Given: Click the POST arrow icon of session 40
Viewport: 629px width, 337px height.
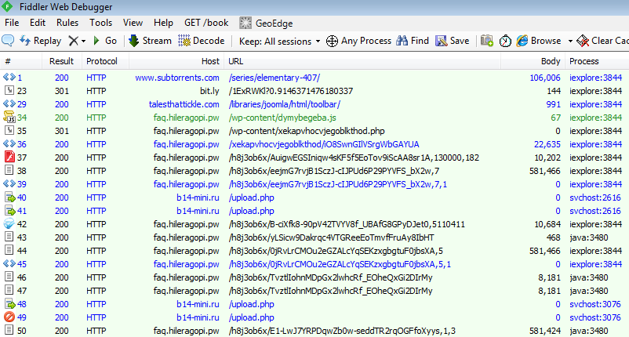Looking at the screenshot, I should [x=9, y=197].
